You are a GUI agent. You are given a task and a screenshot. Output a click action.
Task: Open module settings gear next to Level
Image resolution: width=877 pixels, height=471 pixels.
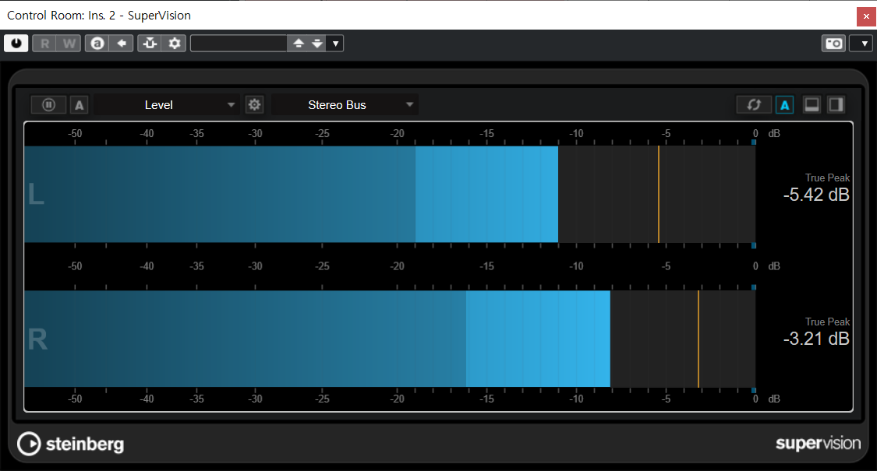(x=254, y=105)
